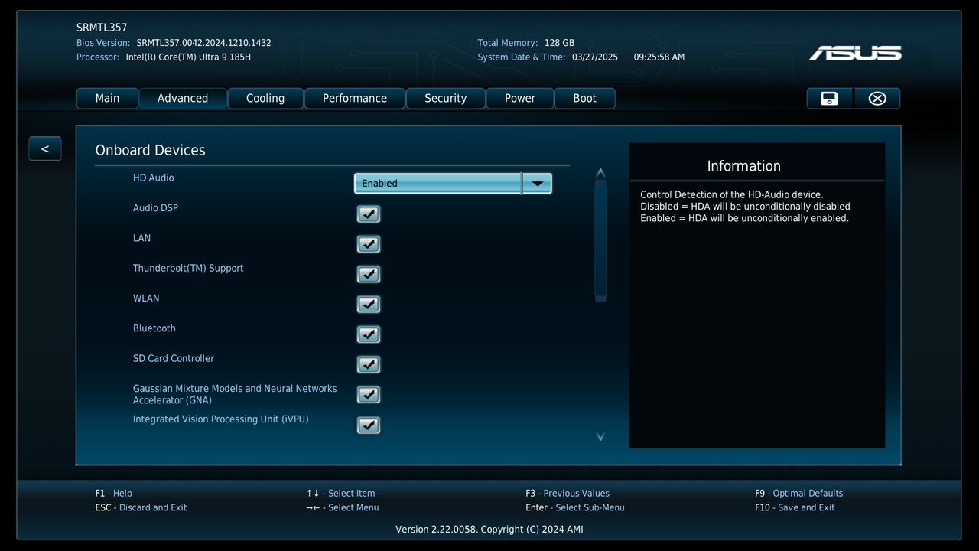Viewport: 979px width, 551px height.
Task: Click the ASUS logo
Action: point(855,53)
